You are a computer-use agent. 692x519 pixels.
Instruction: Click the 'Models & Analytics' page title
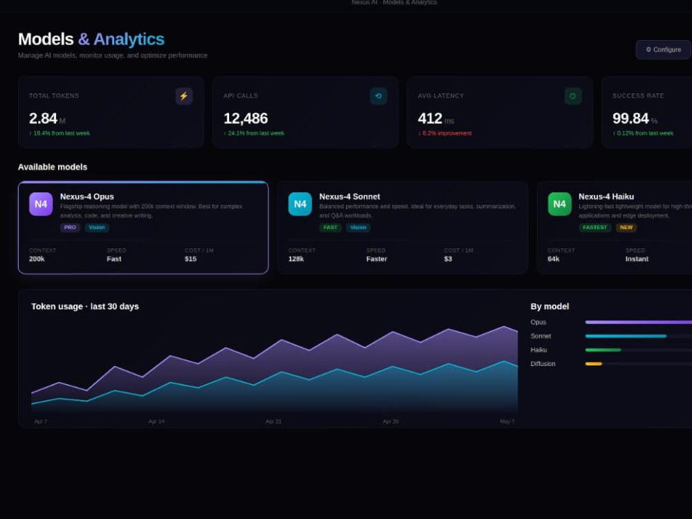tap(91, 39)
